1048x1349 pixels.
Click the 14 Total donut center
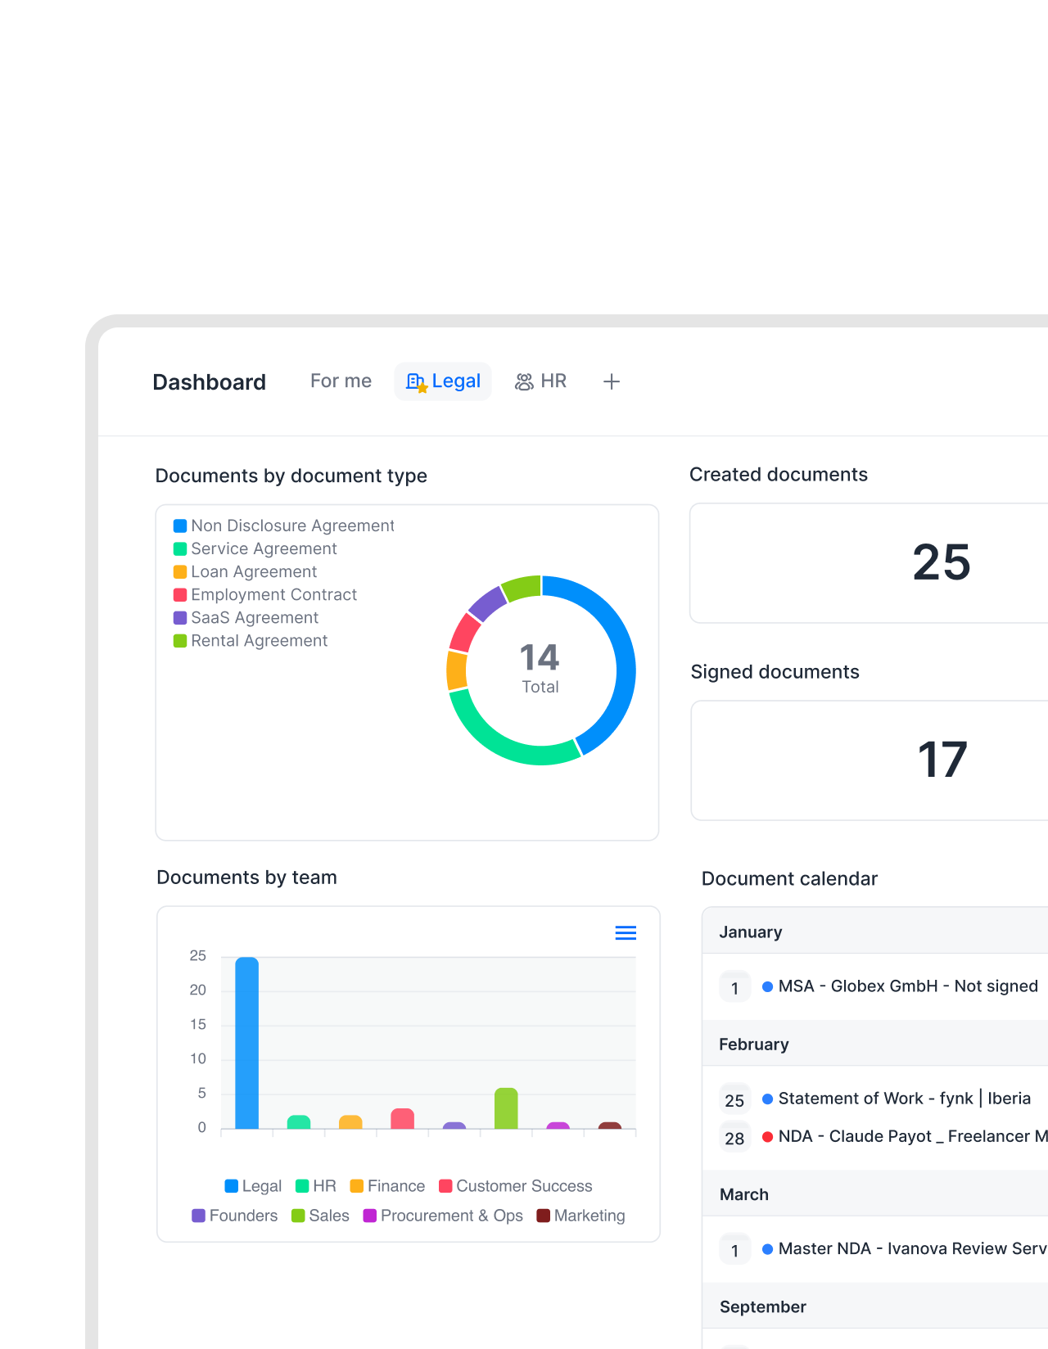[x=540, y=668]
